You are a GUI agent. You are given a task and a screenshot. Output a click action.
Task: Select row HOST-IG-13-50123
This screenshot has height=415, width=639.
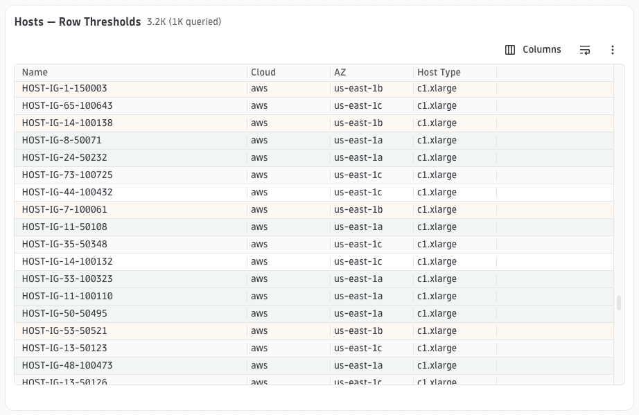click(314, 348)
